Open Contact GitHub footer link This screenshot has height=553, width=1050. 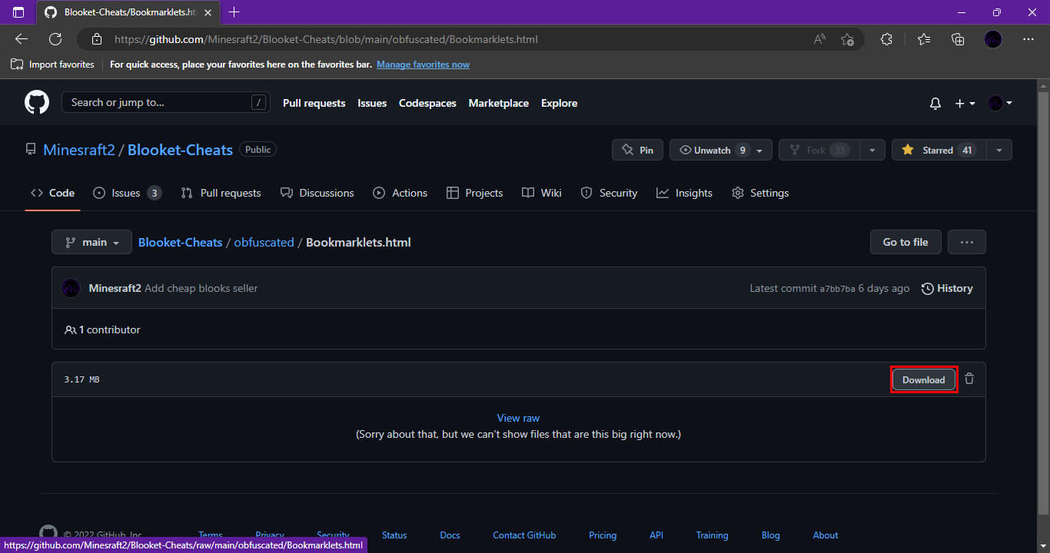(x=524, y=535)
